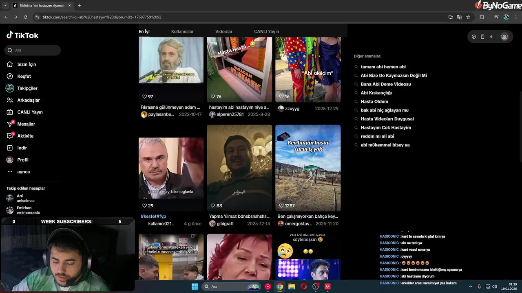522x293 pixels.
Task: Open Chrome three-dot menu
Action: coord(516,17)
